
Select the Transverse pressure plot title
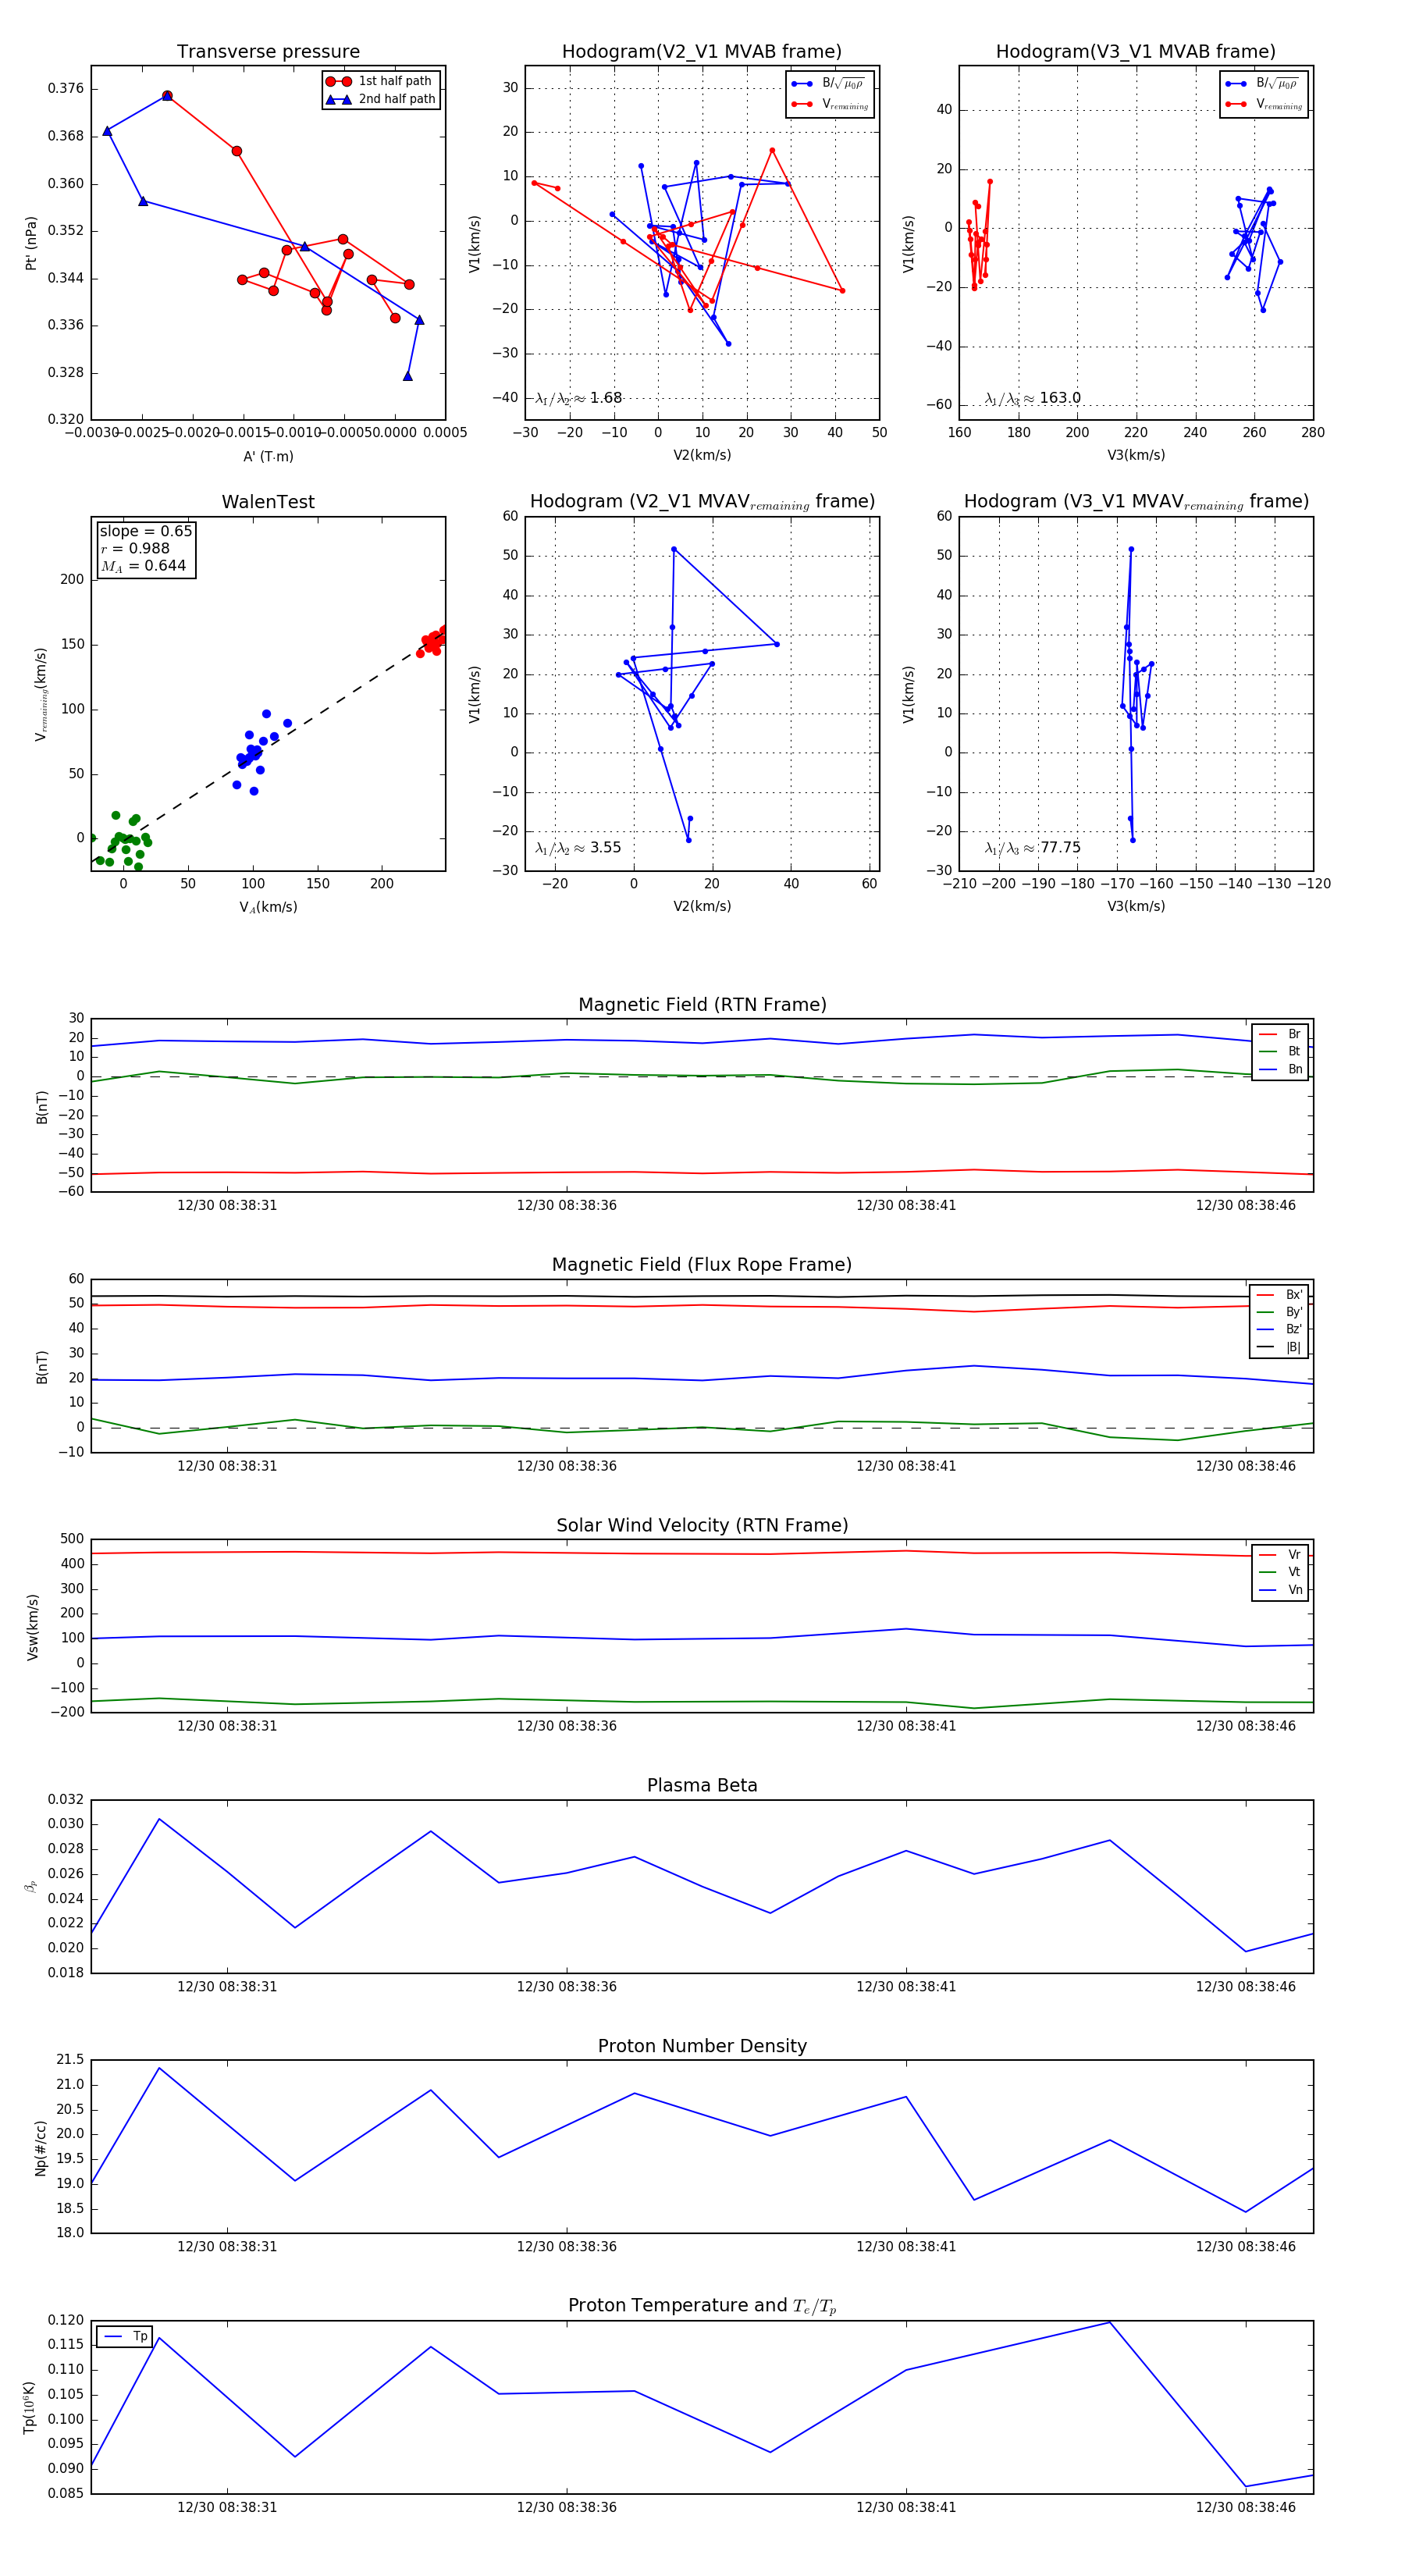tap(268, 51)
